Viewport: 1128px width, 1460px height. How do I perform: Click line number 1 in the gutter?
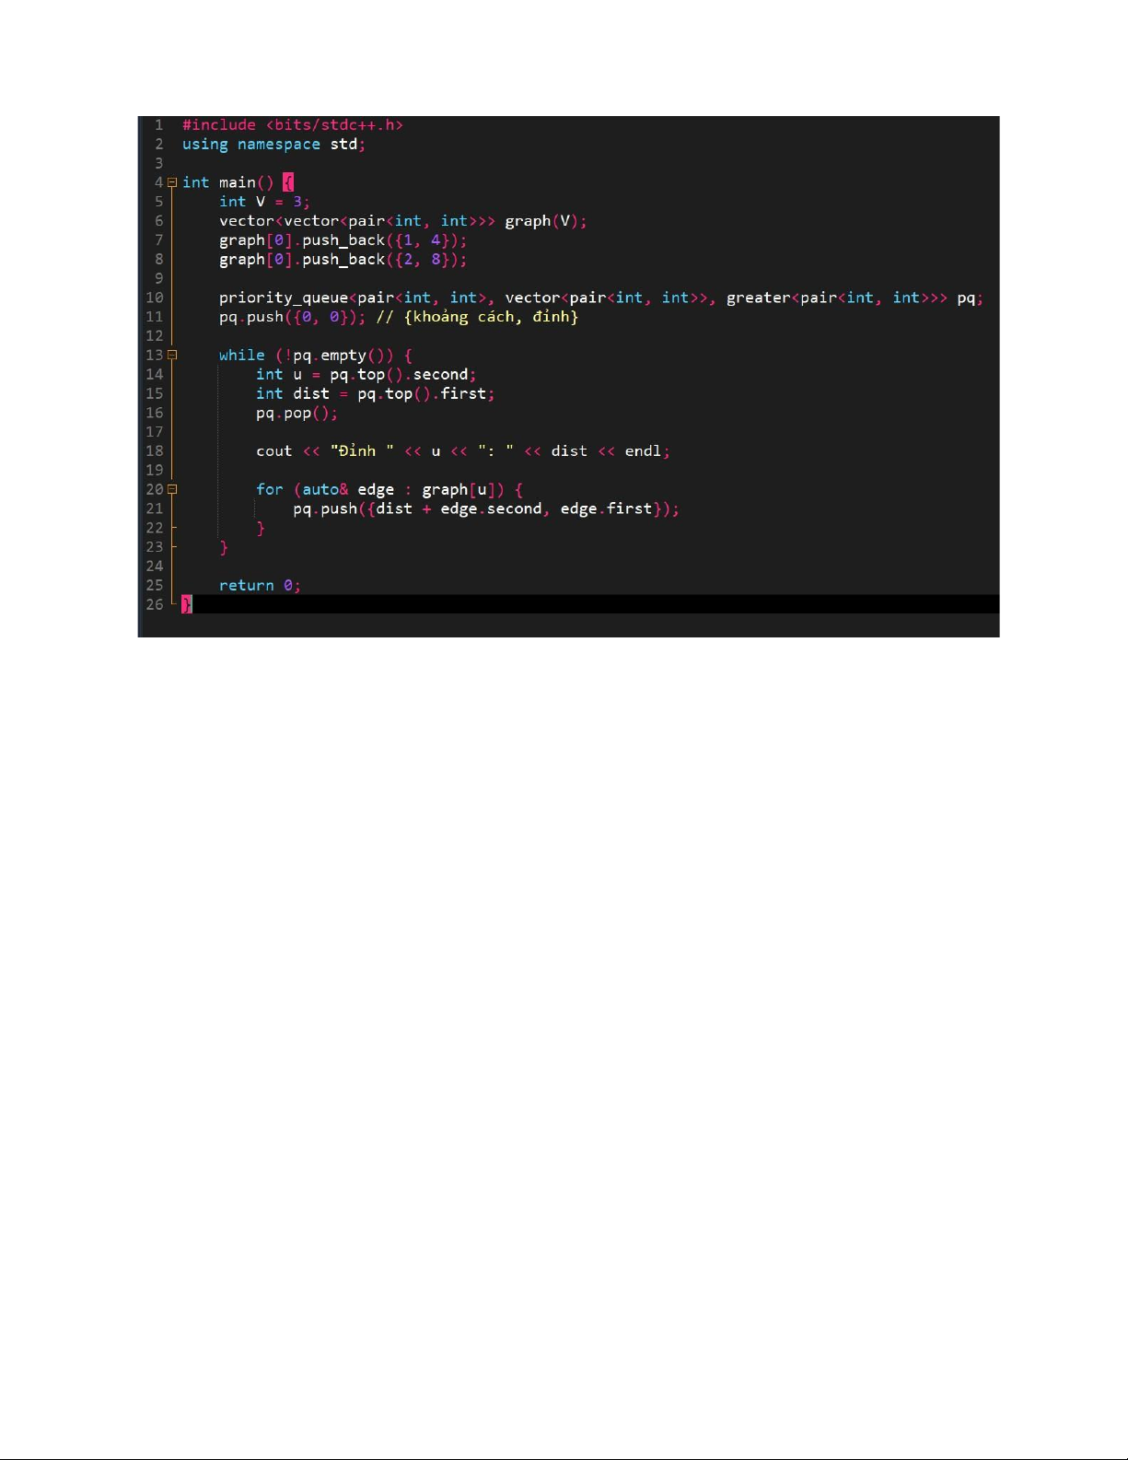click(159, 125)
